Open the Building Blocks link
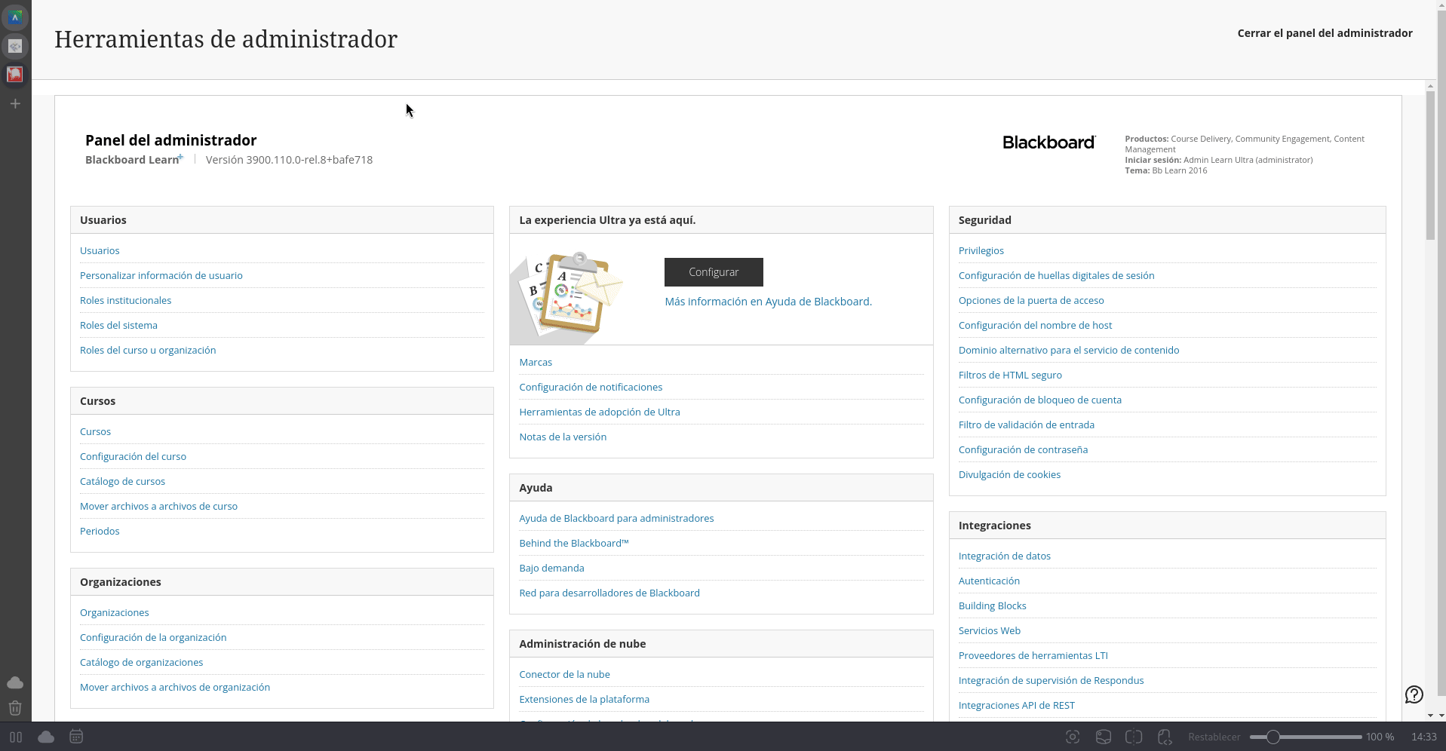The width and height of the screenshot is (1446, 751). [992, 605]
